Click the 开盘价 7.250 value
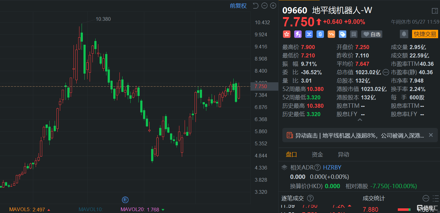 pyautogui.click(x=362, y=47)
